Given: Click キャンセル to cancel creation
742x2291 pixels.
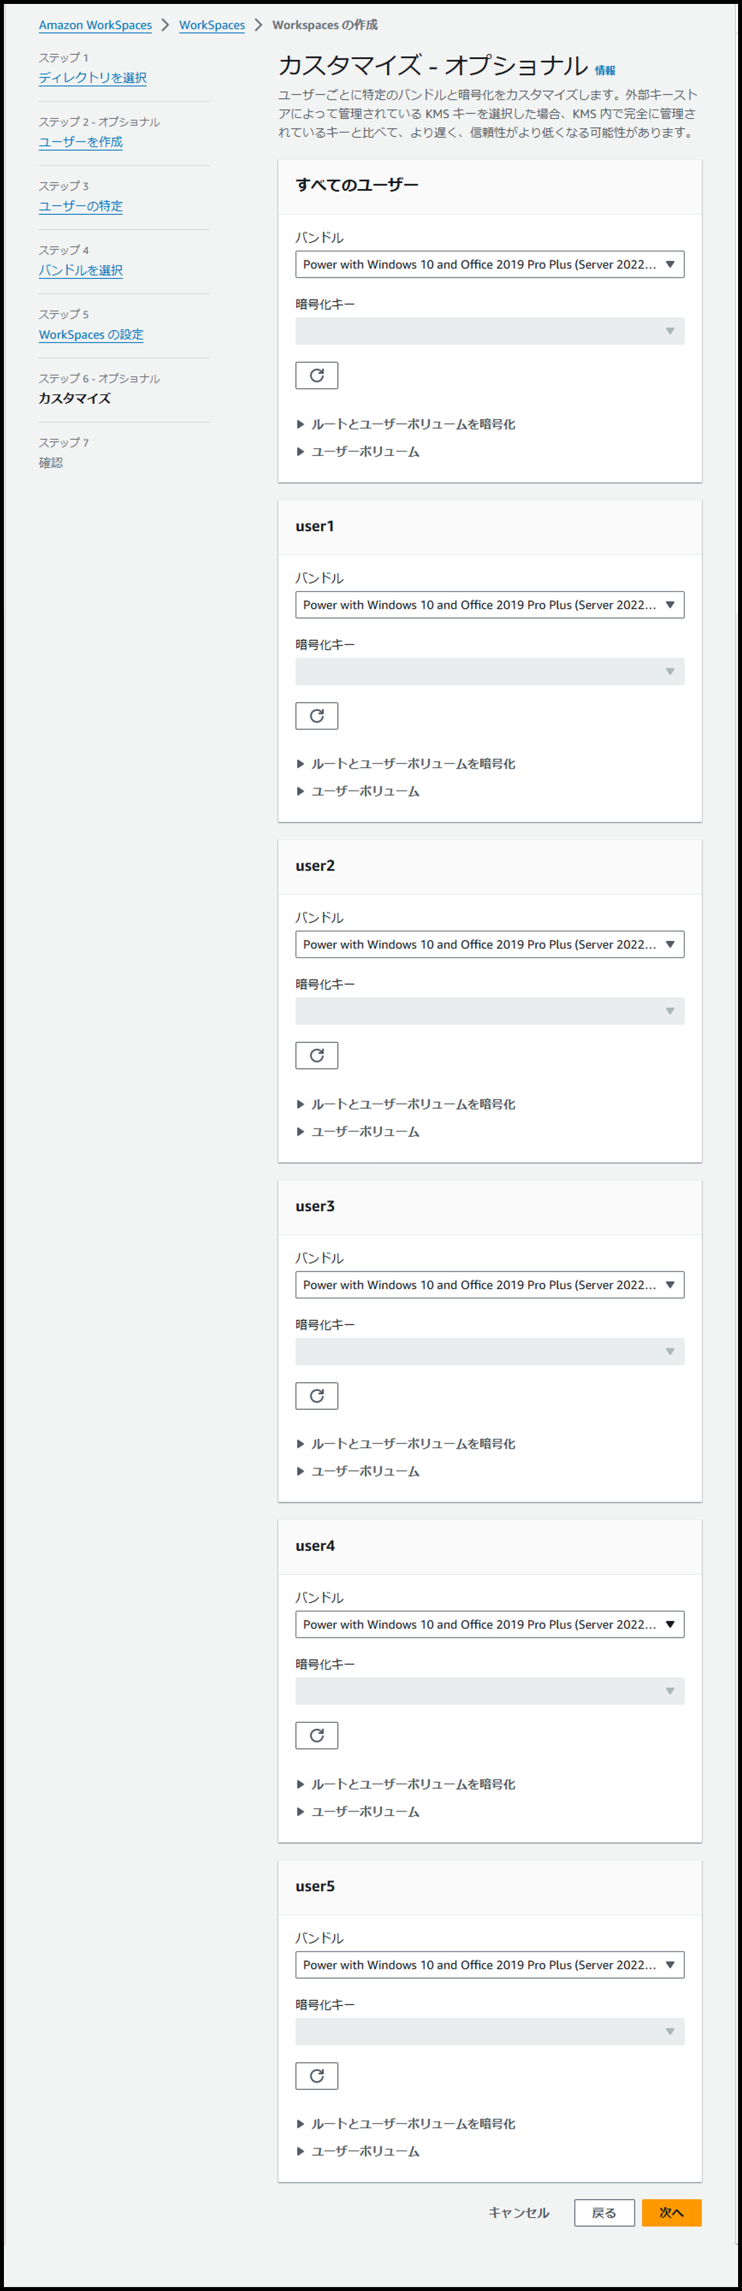Looking at the screenshot, I should [x=519, y=2213].
